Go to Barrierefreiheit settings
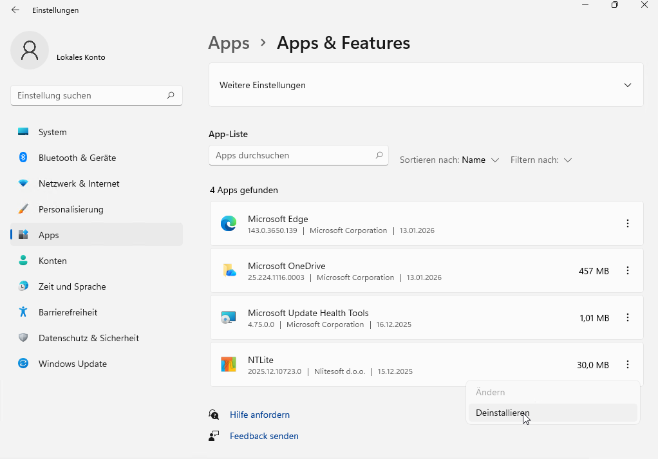The width and height of the screenshot is (658, 459). tap(97, 312)
